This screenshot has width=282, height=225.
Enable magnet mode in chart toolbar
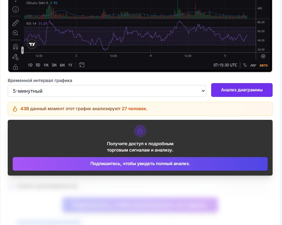click(15, 47)
